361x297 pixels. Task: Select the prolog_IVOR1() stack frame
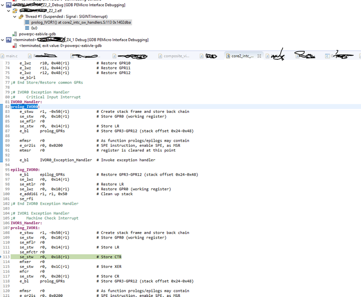tap(81, 22)
